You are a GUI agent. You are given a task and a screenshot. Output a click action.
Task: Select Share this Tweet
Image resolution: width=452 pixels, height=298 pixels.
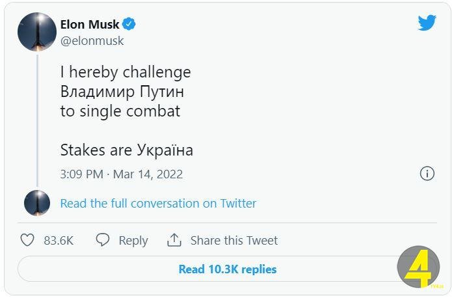[233, 241]
